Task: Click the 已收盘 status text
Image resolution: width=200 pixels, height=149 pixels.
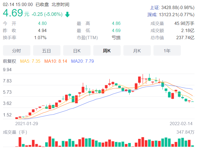Action: (42, 5)
